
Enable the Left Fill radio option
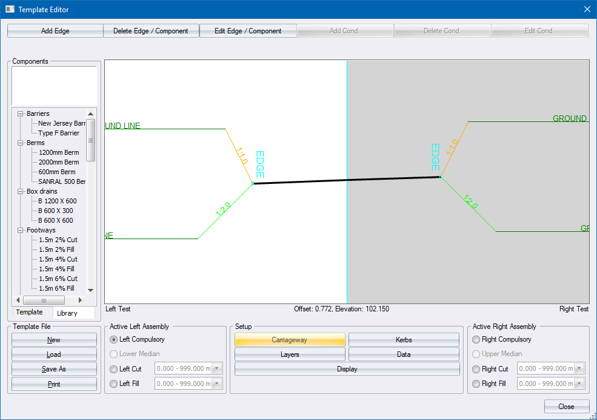point(114,384)
